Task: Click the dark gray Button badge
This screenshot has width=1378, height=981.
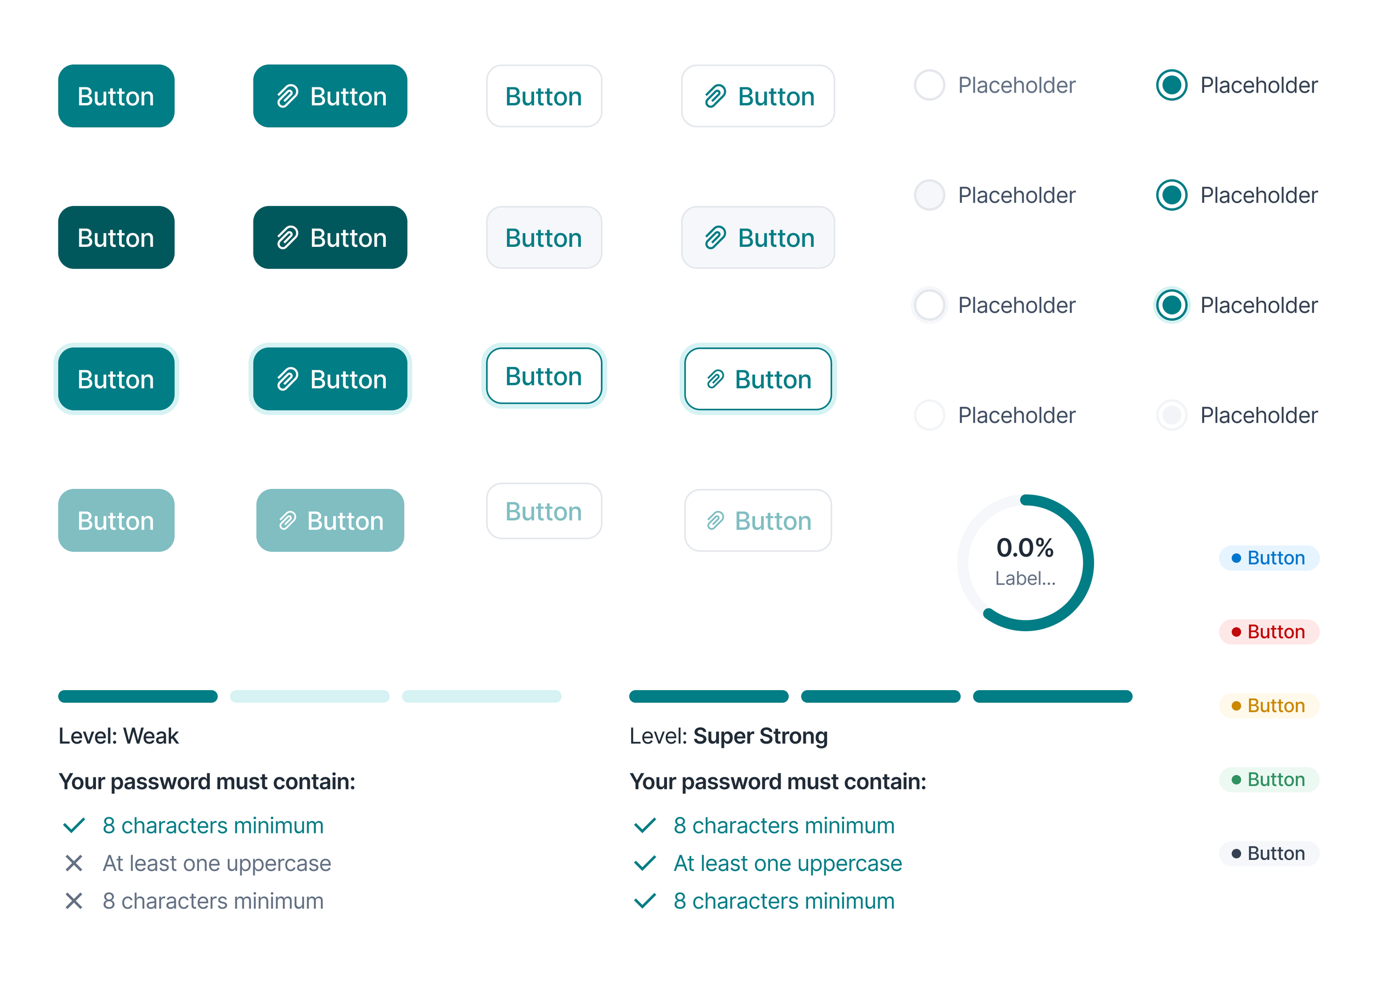Action: (1269, 854)
